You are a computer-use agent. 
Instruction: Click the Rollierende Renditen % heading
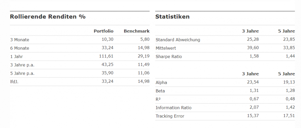click(48, 17)
